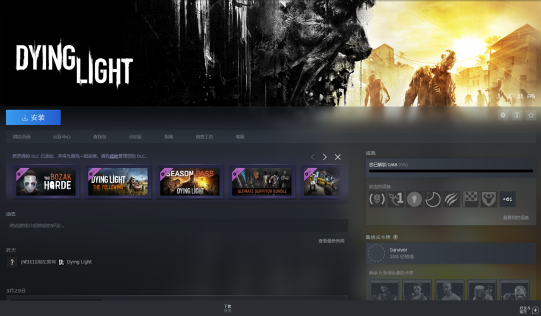Screen dimensions: 541x316
Task: Click the 3月29日 date heading
Action: (x=16, y=291)
